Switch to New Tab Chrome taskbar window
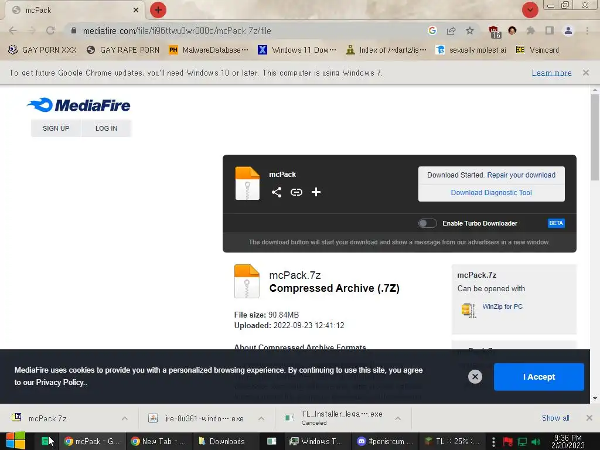 [159, 441]
